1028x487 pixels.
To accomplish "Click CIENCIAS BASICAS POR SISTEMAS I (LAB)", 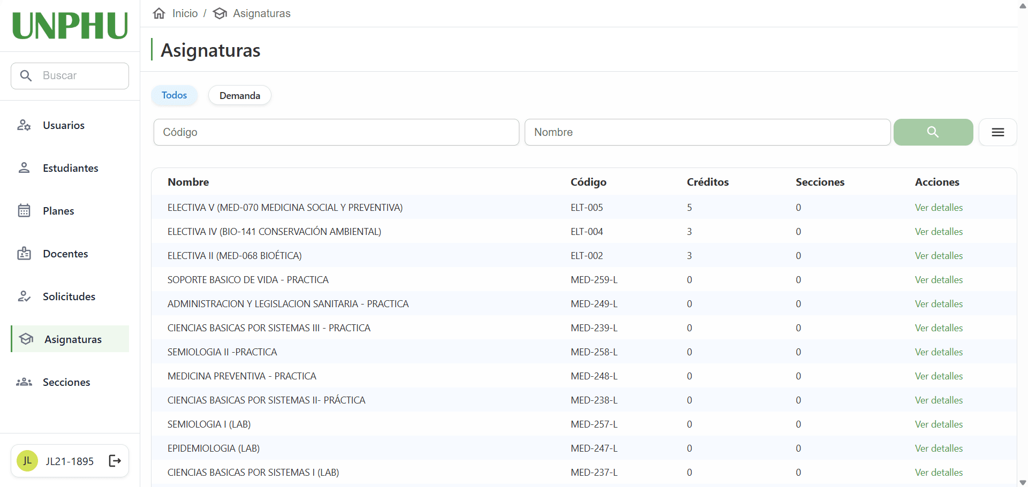I will coord(253,473).
